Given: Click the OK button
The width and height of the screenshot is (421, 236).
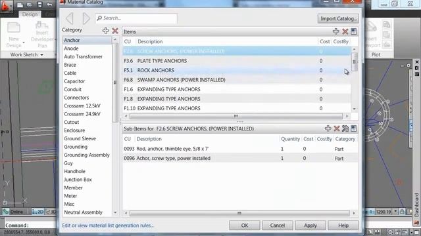Looking at the screenshot, I should 245,226.
